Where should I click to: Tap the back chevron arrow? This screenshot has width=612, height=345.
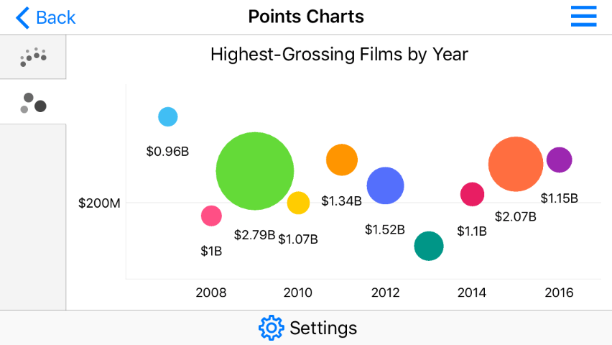[23, 17]
